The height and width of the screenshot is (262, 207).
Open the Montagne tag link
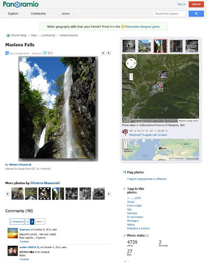(133, 221)
